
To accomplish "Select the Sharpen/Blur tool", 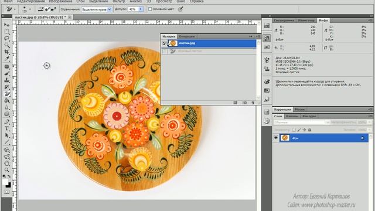I will 6,107.
